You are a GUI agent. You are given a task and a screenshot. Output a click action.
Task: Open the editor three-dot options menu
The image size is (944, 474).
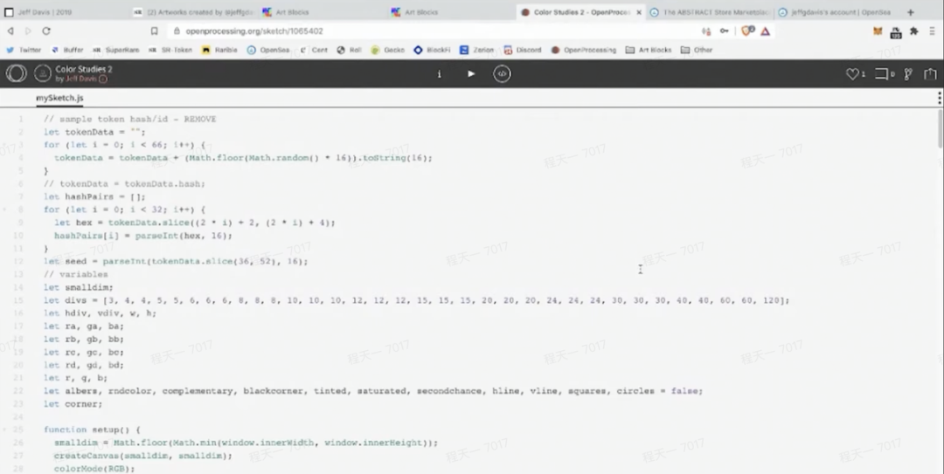[939, 99]
